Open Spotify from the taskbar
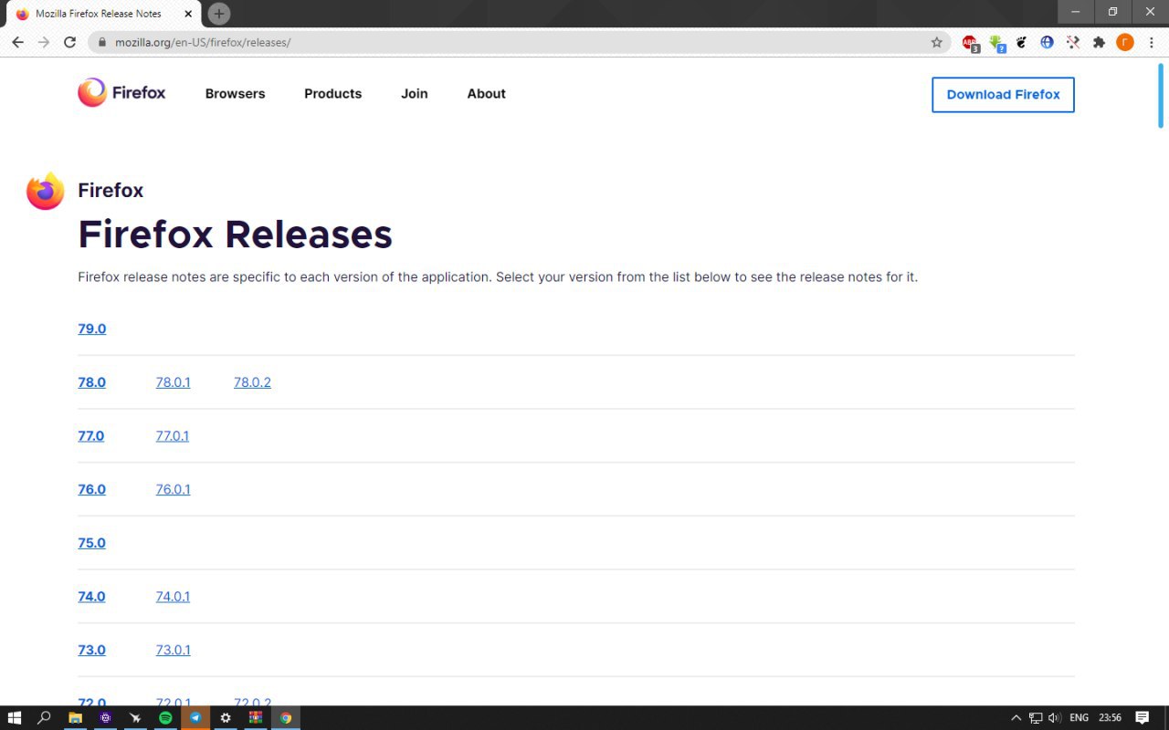Viewport: 1169px width, 730px height. pos(165,718)
